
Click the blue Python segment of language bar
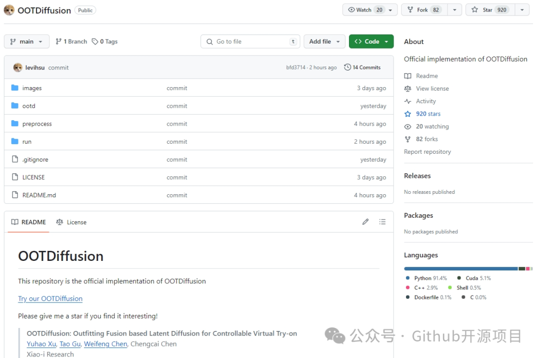click(461, 268)
